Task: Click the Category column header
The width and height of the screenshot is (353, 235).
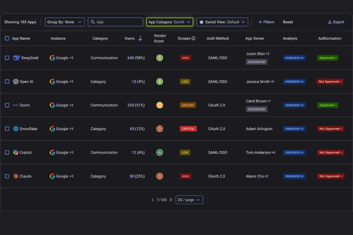Action: (100, 38)
